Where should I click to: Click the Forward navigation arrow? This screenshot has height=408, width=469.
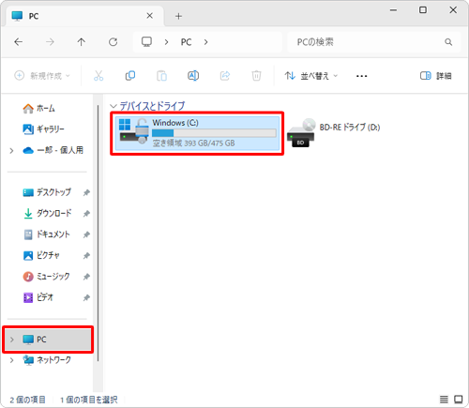point(50,42)
